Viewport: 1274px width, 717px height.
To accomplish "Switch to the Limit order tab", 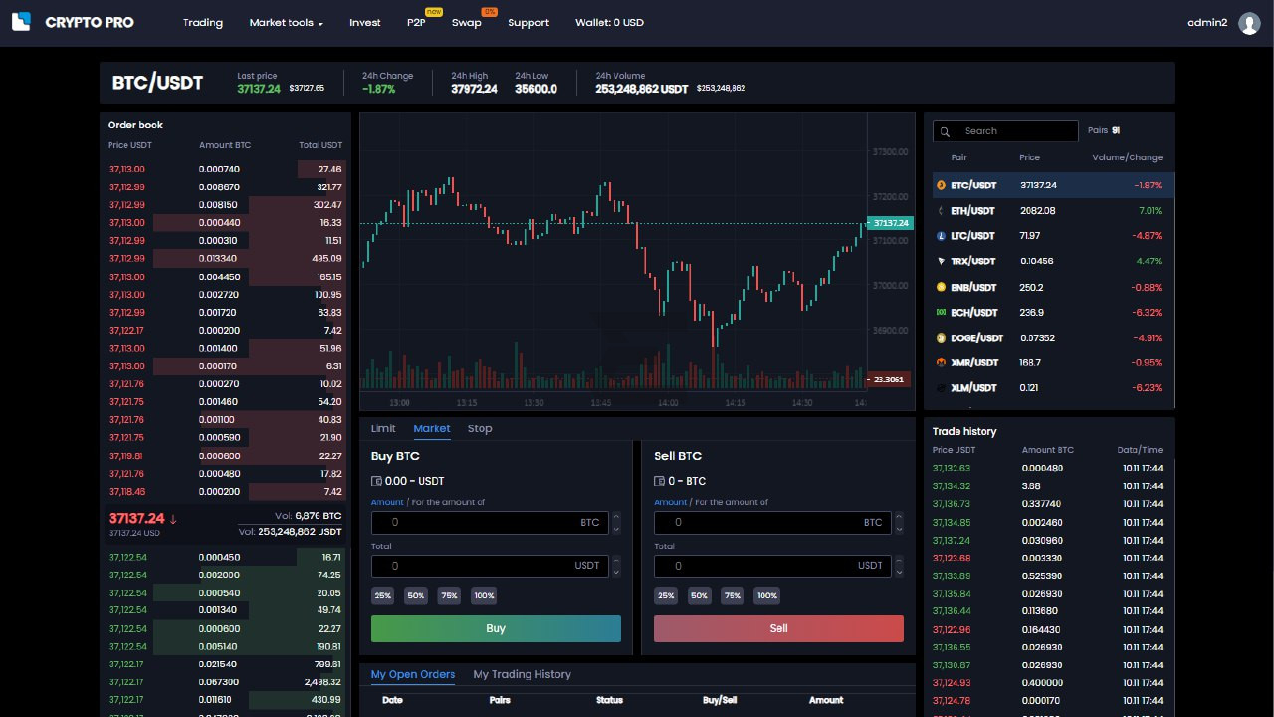I will pyautogui.click(x=383, y=428).
